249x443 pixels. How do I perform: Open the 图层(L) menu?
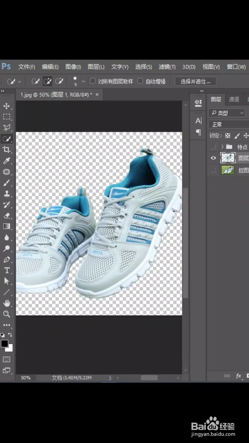96,67
